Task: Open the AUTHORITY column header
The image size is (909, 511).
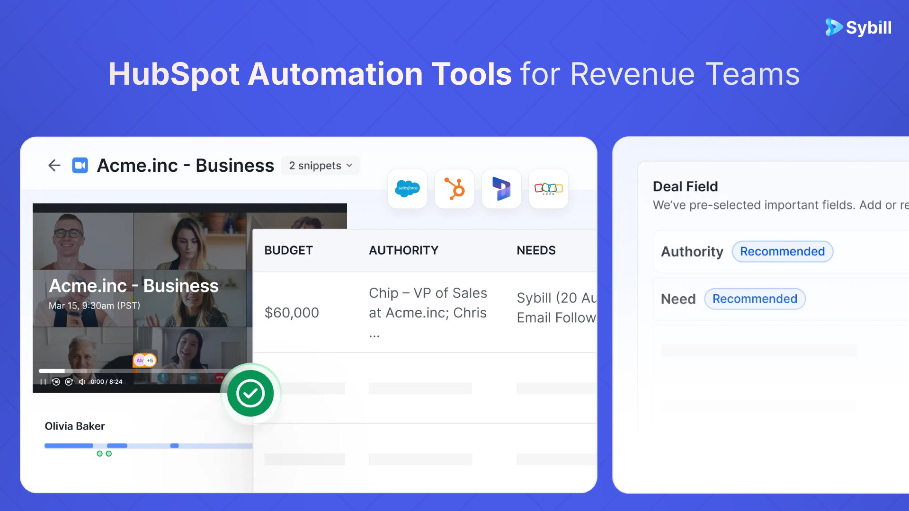Action: 403,250
